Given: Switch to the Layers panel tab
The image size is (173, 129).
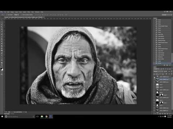Looking at the screenshot, I should coord(155,67).
